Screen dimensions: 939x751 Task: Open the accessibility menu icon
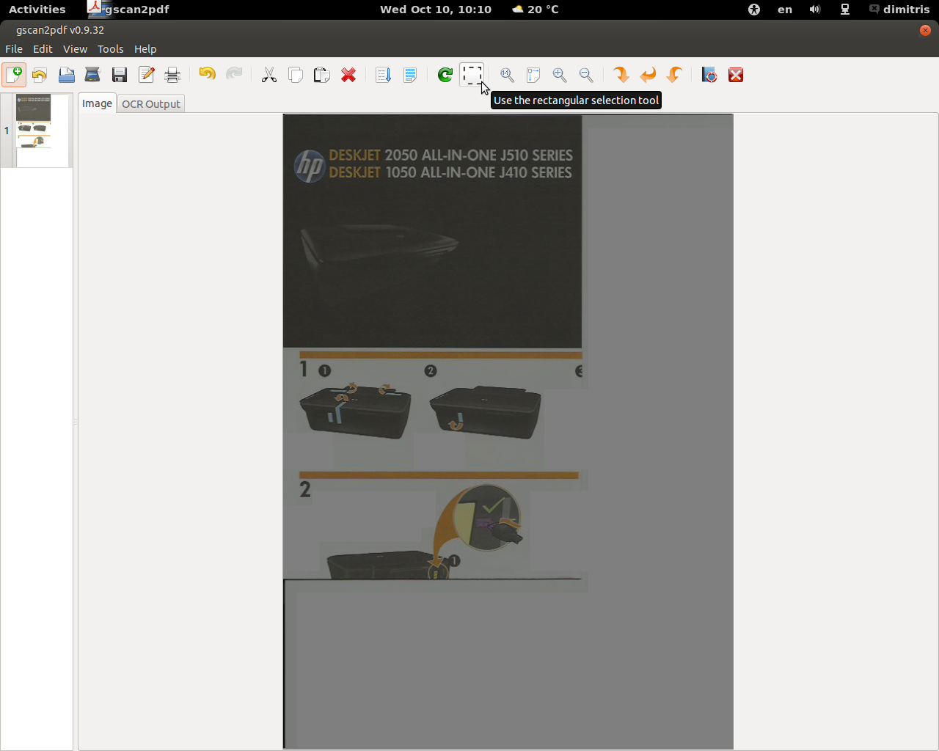tap(754, 10)
